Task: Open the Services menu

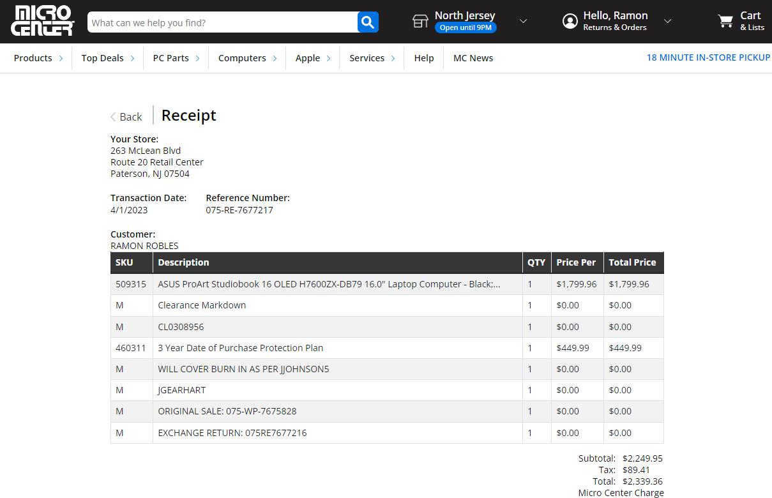Action: click(x=367, y=58)
